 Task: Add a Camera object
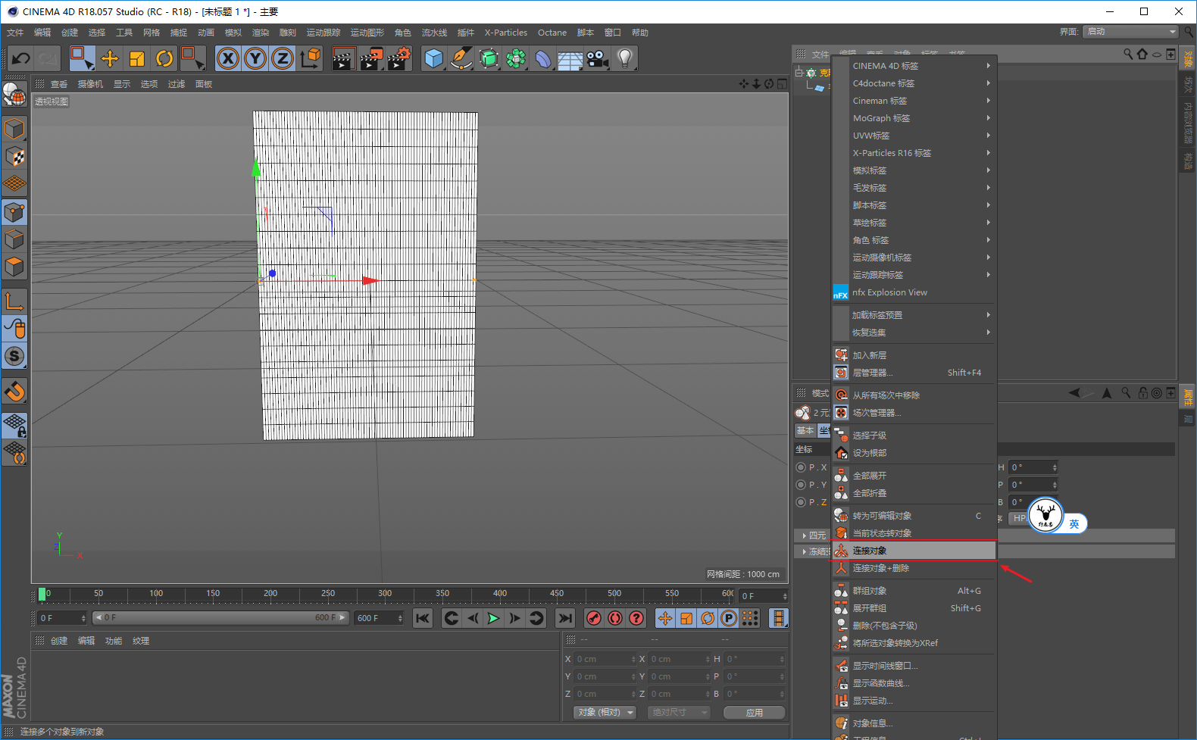[598, 58]
